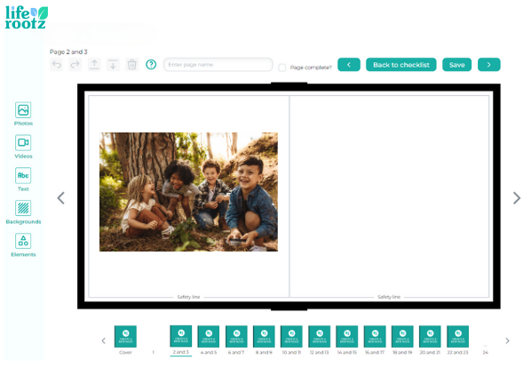This screenshot has height=384, width=531.
Task: Click the redo arrow icon
Action: pos(75,64)
